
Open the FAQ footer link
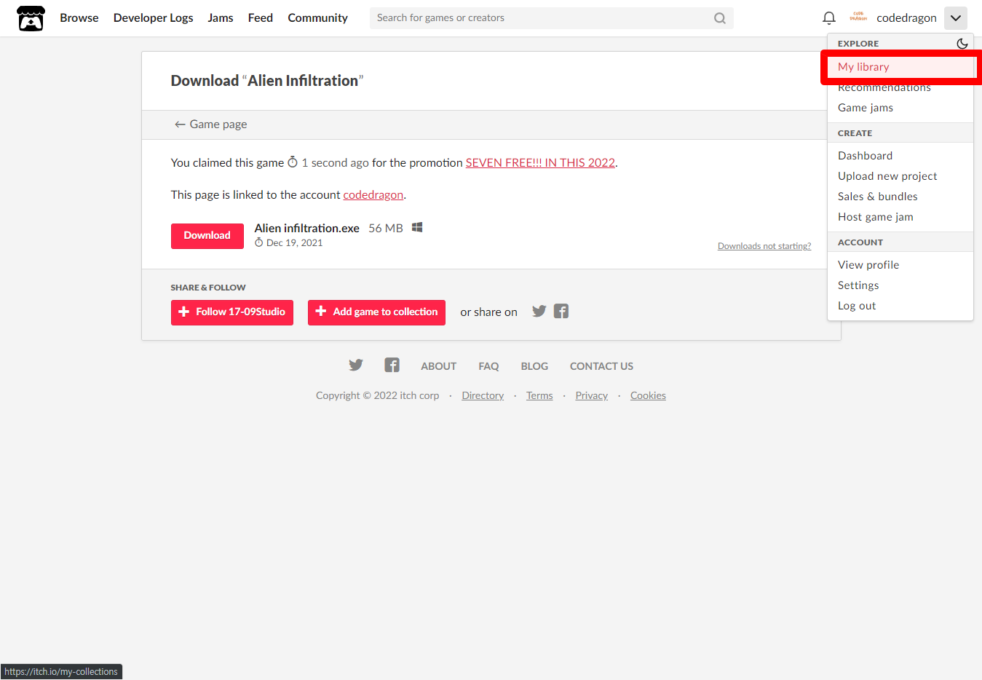pos(488,366)
